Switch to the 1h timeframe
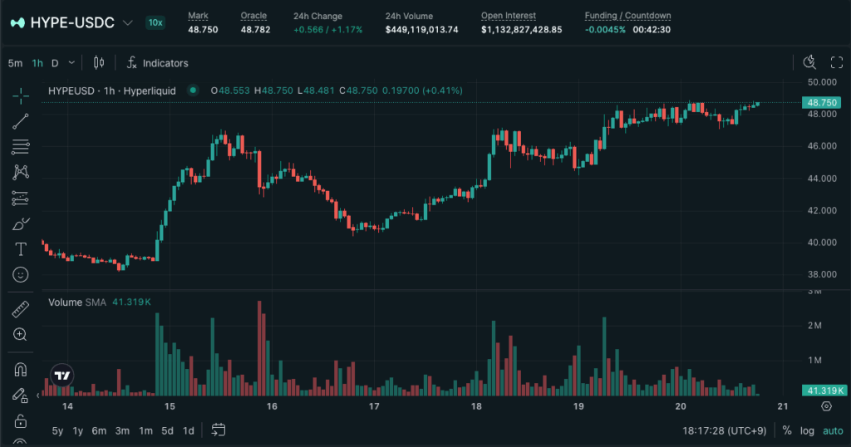Screen dimensions: 851x447 click(37, 63)
